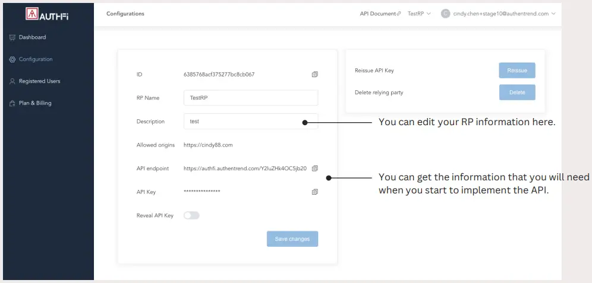Open the API Document link

pyautogui.click(x=380, y=14)
